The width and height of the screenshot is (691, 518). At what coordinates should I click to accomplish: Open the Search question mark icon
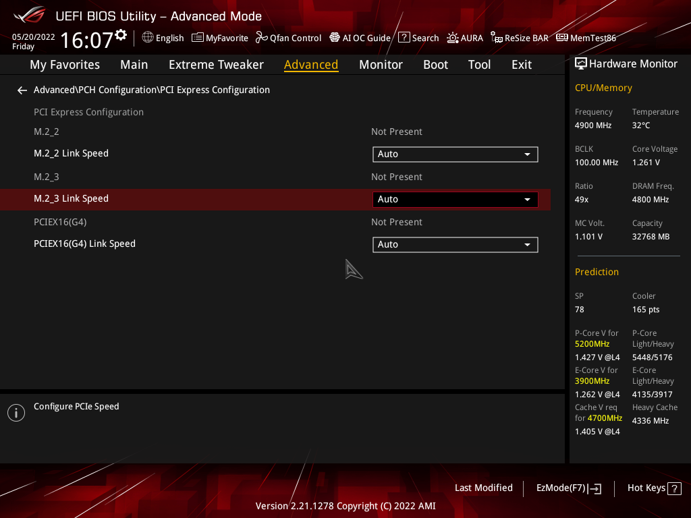pyautogui.click(x=404, y=38)
